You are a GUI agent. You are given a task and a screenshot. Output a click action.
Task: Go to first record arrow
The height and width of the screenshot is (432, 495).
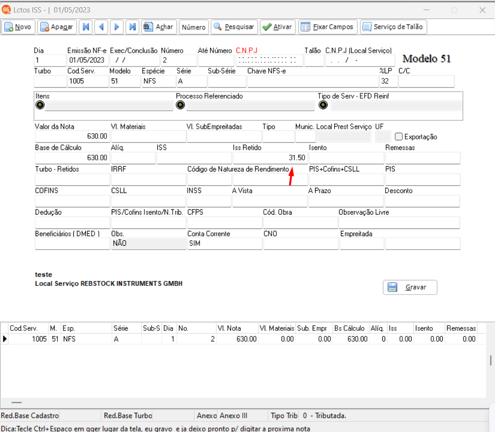click(x=85, y=27)
